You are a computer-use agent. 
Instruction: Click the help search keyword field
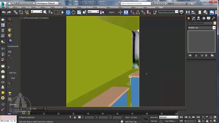pos(136,3)
